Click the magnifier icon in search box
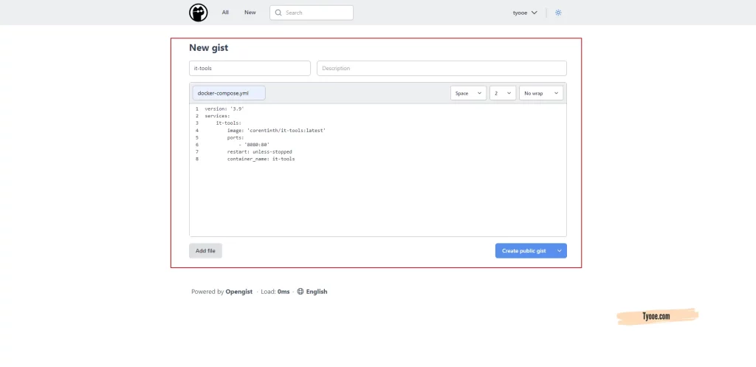Viewport: 756px width, 367px height. (x=278, y=13)
